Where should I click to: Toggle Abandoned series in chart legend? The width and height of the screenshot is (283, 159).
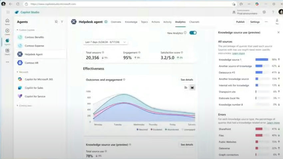(172, 130)
